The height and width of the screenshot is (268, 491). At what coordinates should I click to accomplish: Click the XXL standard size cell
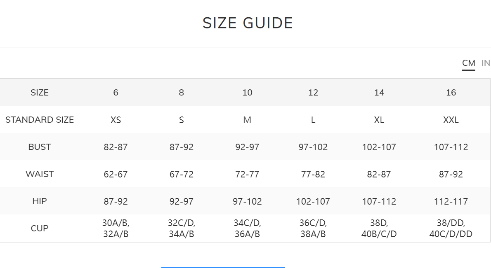click(451, 120)
